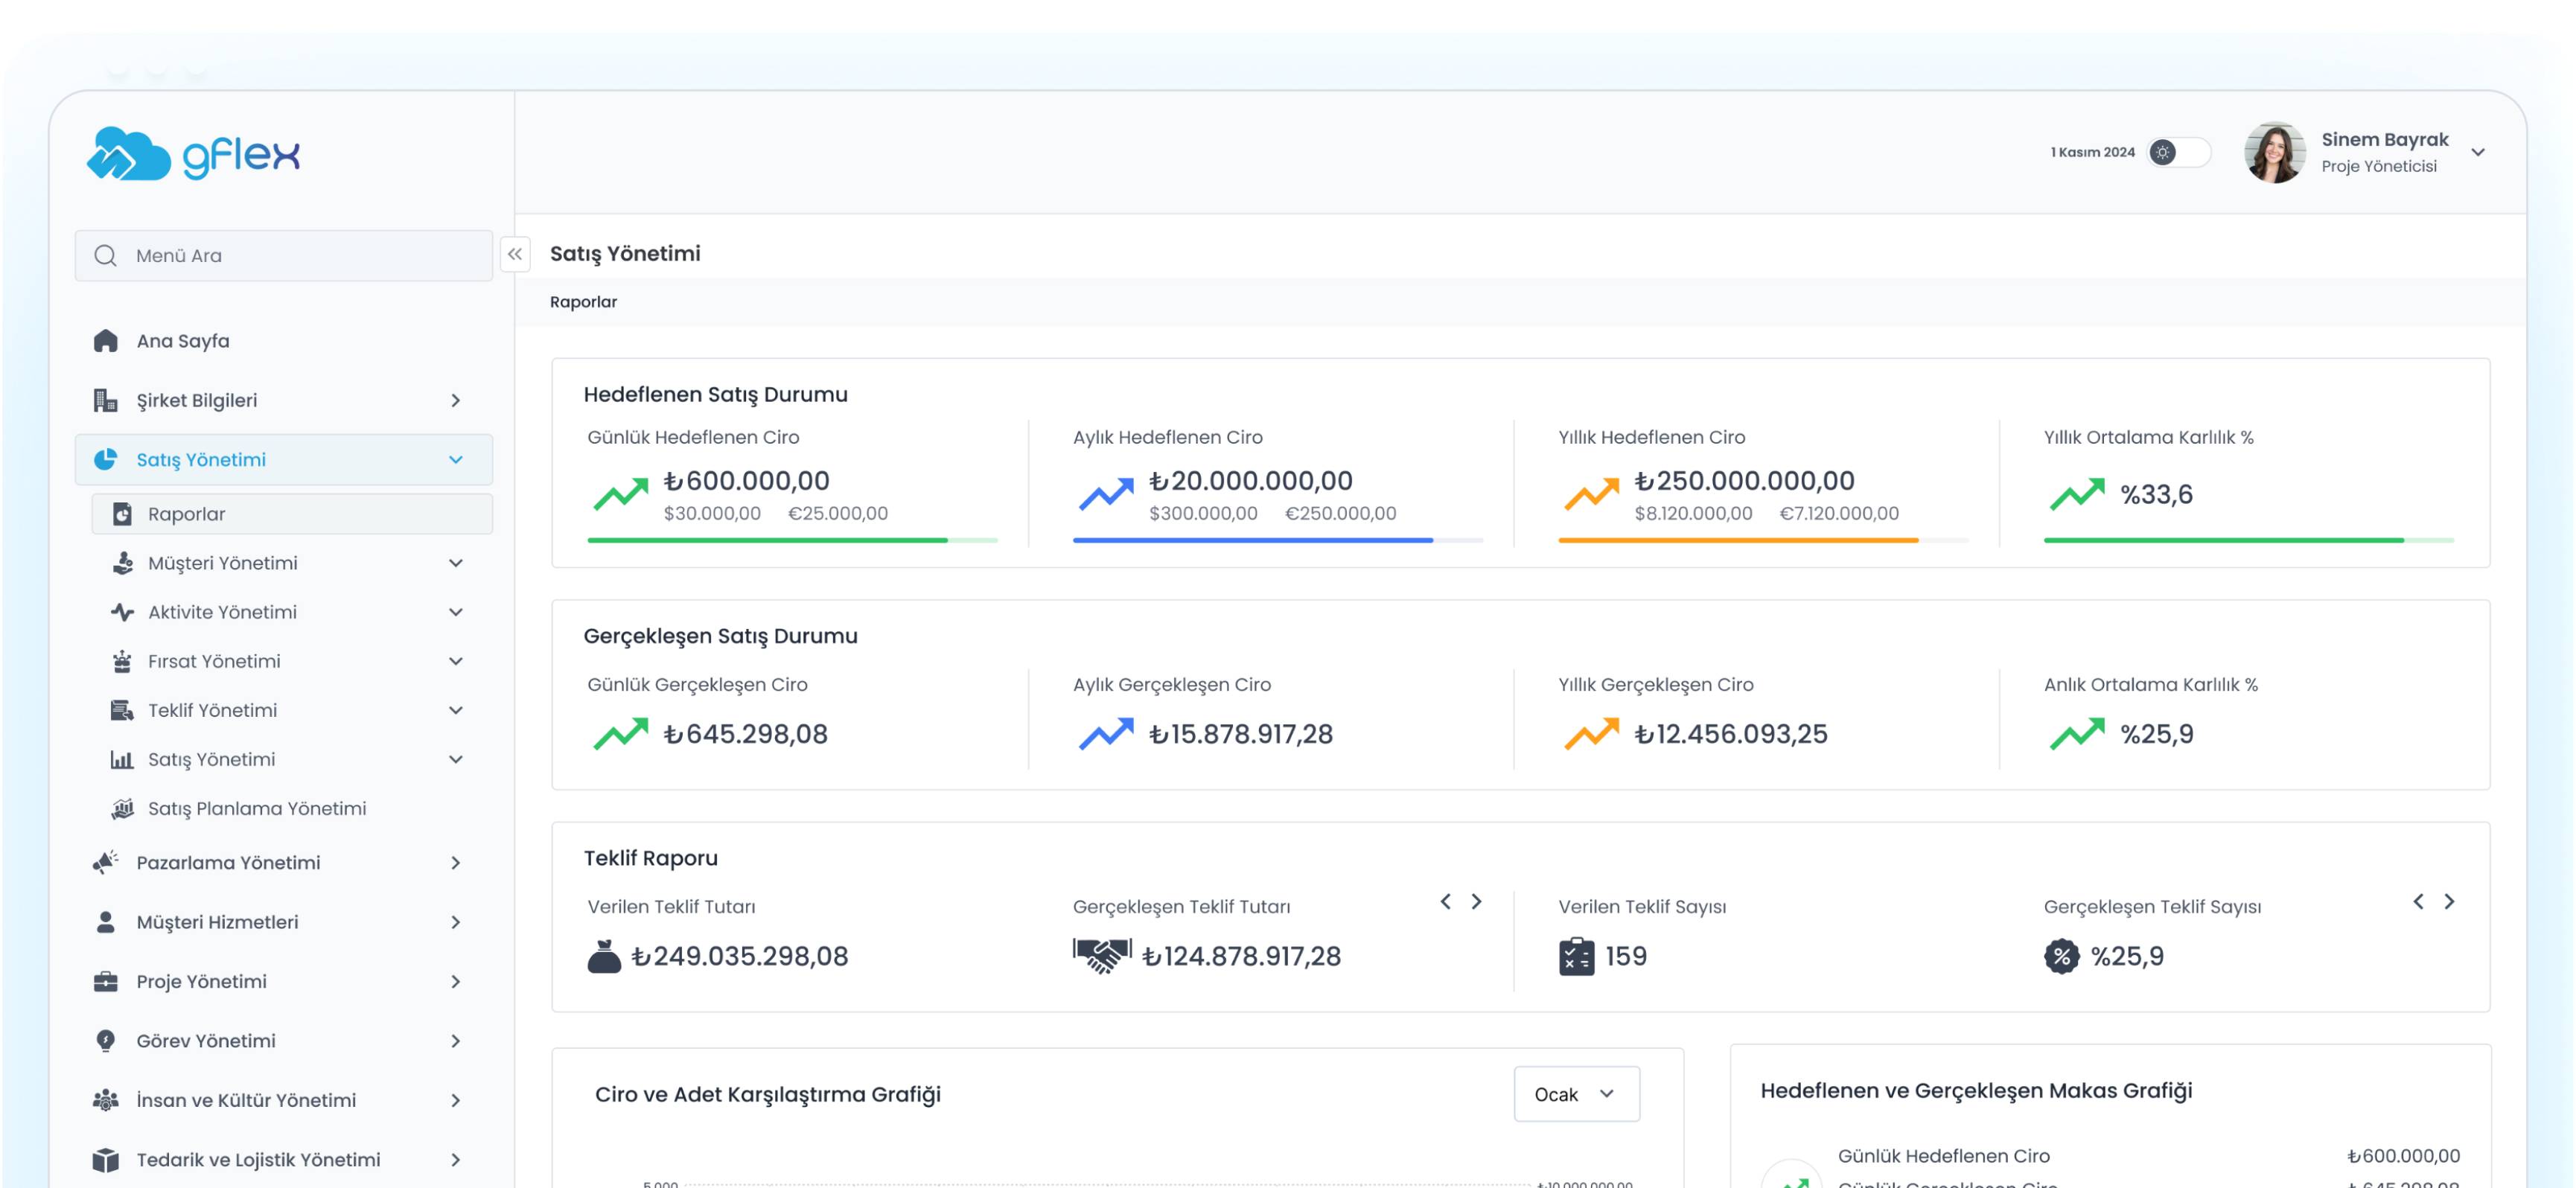Image resolution: width=2576 pixels, height=1188 pixels.
Task: Expand the Müşteri Yönetimi submenu
Action: 455,563
